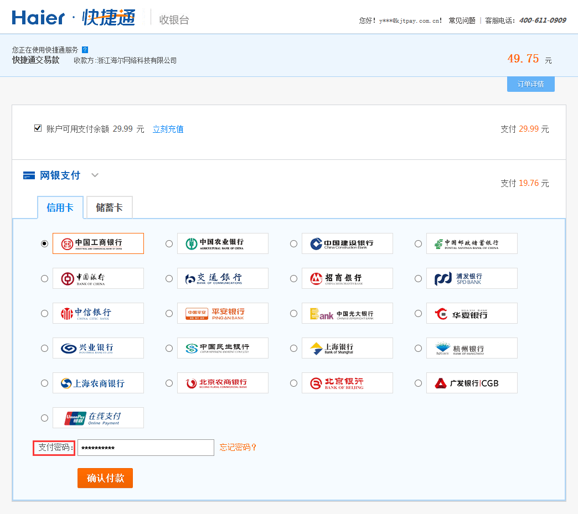This screenshot has width=578, height=514.
Task: Click the 忘记密码? link
Action: pos(238,447)
